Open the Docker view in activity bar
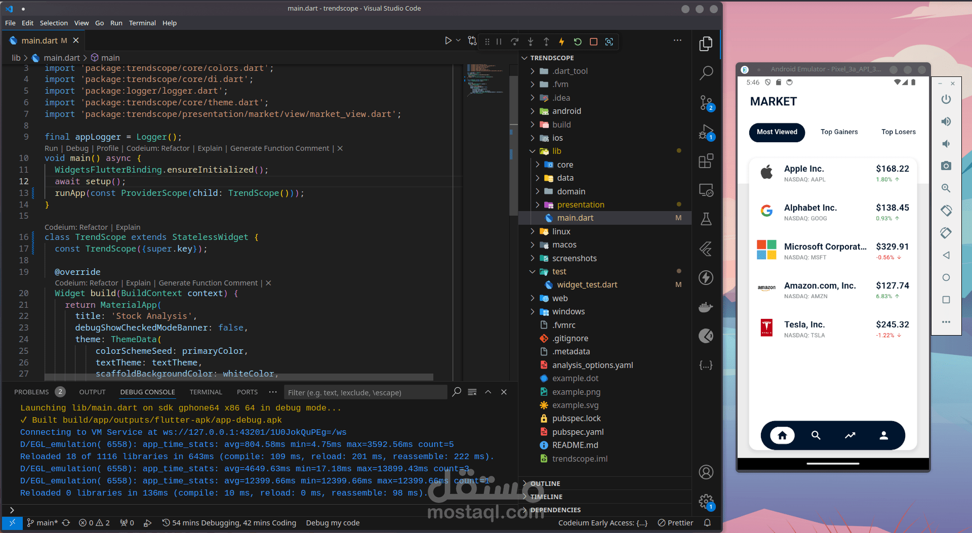 click(x=706, y=307)
